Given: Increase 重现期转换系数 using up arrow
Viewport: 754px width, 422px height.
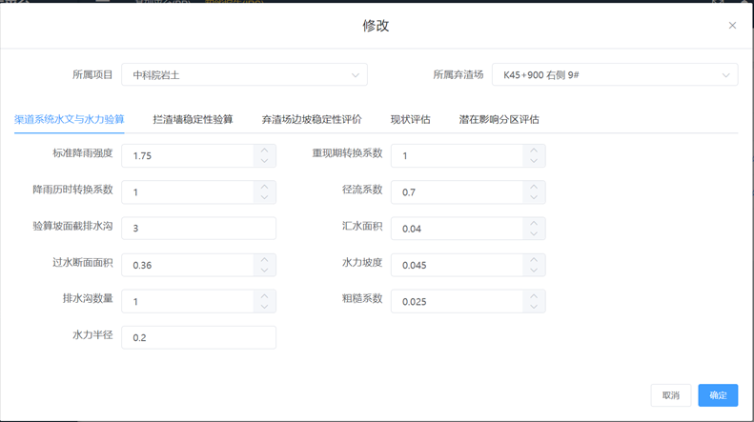Looking at the screenshot, I should point(534,150).
